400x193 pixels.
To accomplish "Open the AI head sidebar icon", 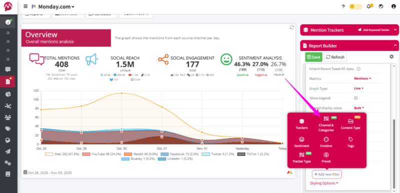I will pos(8,140).
